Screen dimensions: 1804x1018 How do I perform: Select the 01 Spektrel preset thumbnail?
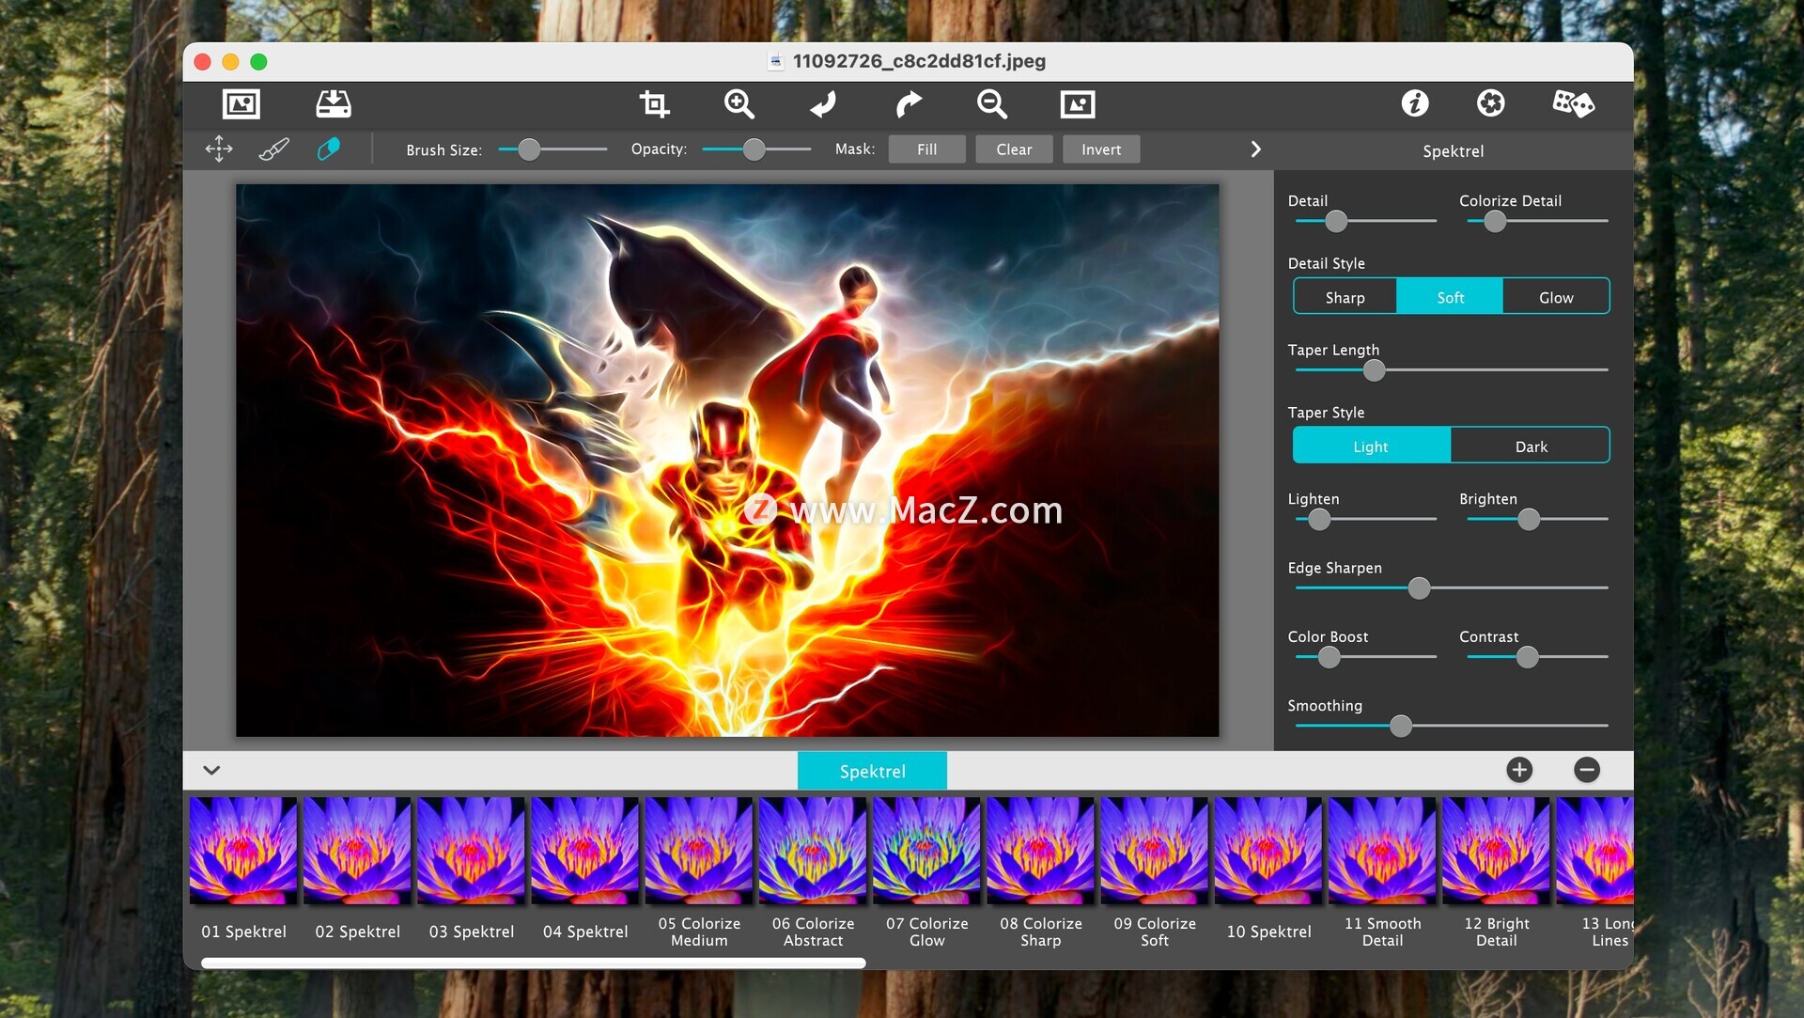[243, 851]
